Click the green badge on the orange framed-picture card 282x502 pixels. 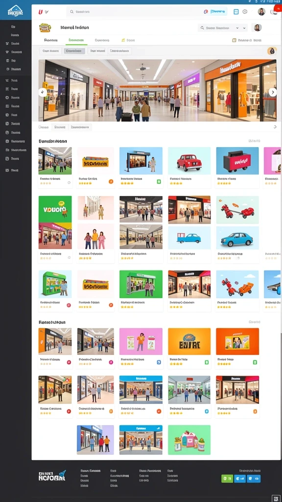255,362
